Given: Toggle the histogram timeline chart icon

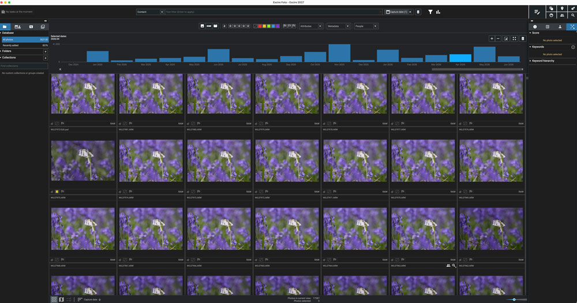Looking at the screenshot, I should click(439, 12).
